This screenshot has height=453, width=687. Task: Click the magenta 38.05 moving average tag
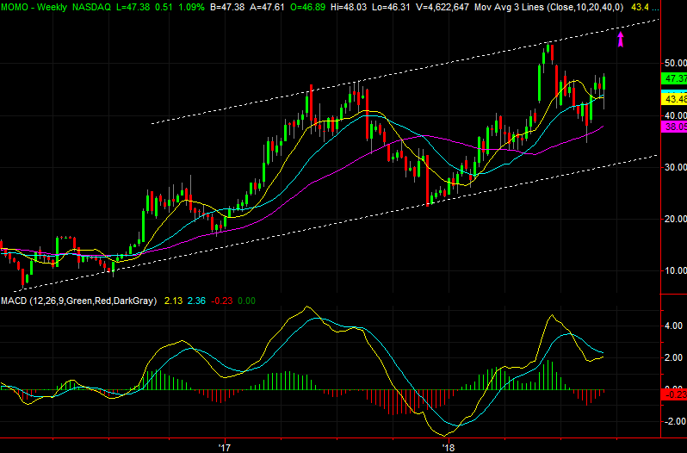(672, 127)
